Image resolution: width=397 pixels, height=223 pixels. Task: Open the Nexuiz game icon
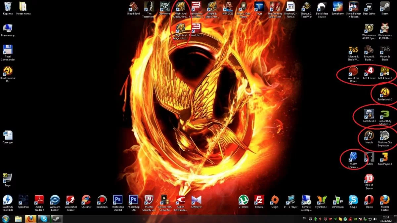[x=369, y=137]
